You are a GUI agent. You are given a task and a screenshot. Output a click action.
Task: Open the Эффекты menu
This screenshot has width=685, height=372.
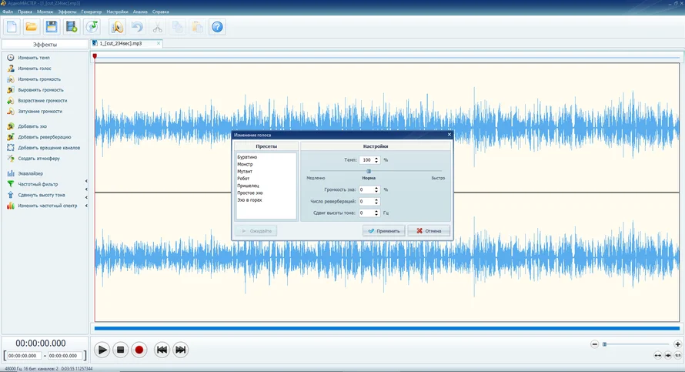tap(67, 12)
